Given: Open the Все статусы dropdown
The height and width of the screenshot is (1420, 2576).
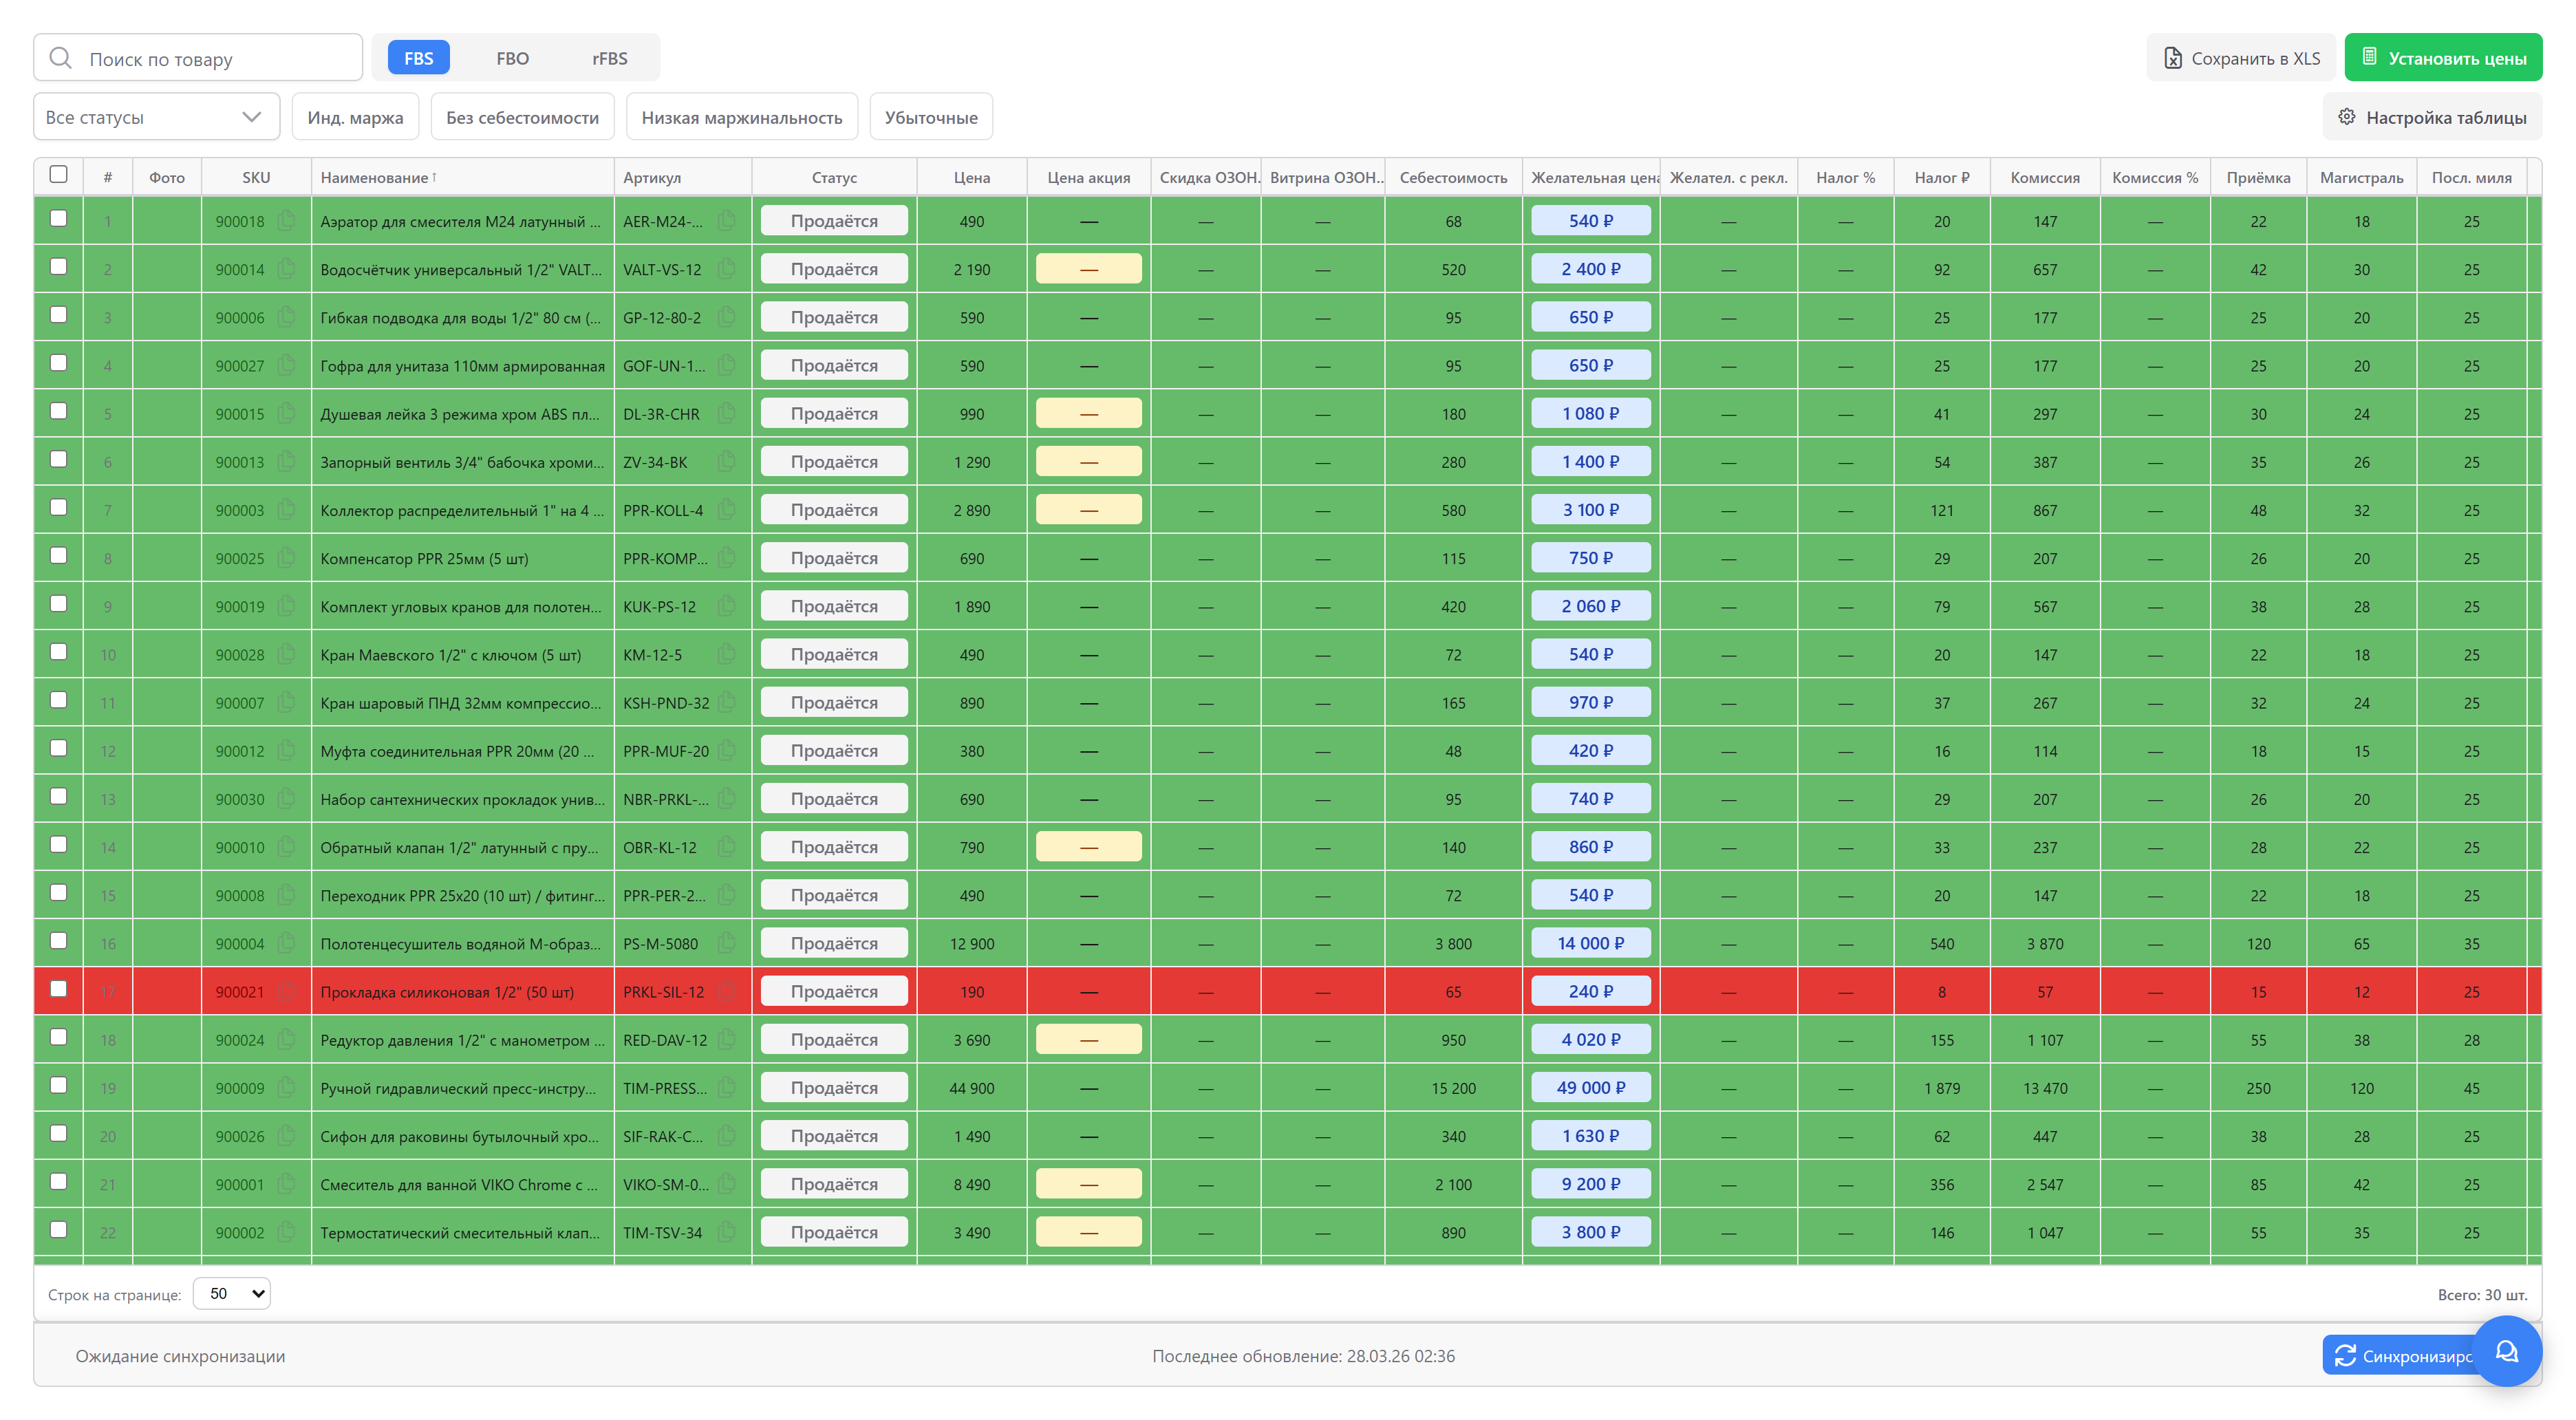Looking at the screenshot, I should click(x=156, y=117).
